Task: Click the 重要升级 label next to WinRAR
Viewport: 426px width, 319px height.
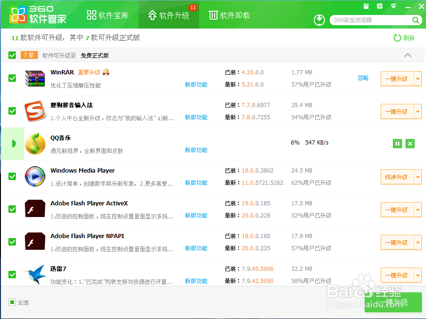Action: pos(89,72)
